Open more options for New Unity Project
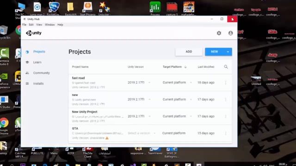Image resolution: width=296 pixels, height=166 pixels. pyautogui.click(x=226, y=116)
